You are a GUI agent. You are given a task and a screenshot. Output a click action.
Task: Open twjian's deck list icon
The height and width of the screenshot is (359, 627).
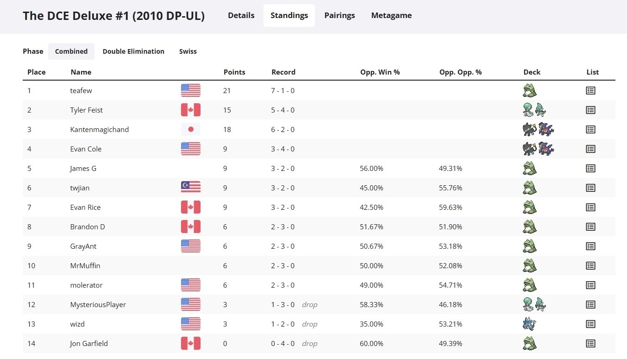590,188
